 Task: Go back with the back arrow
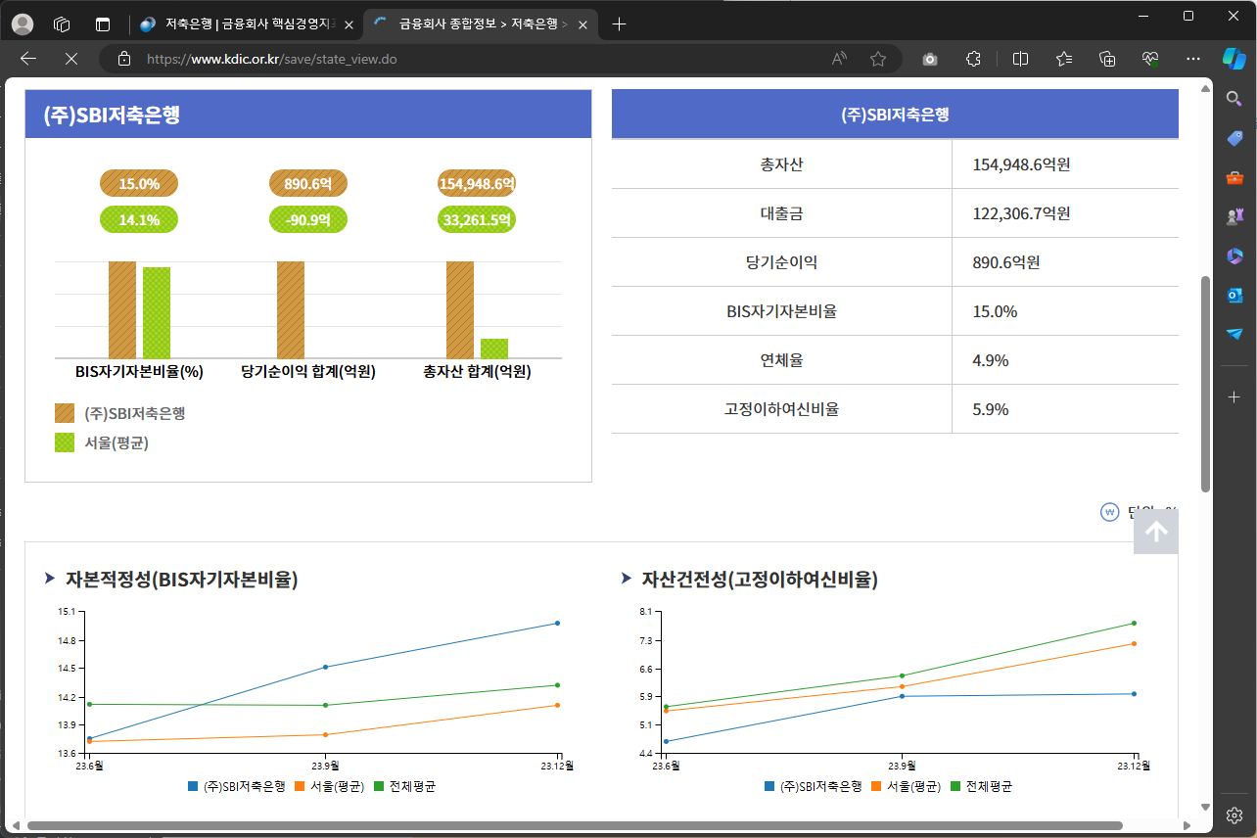point(28,59)
